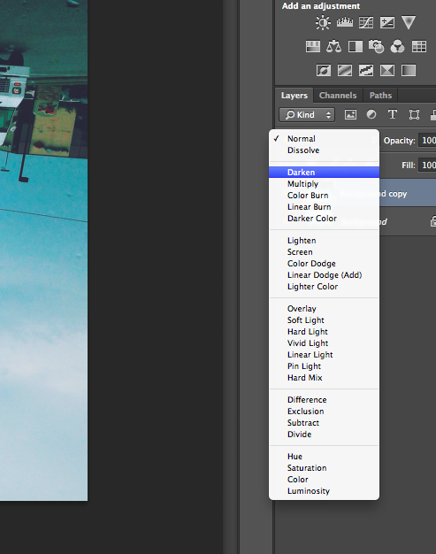Choose Pin Light blend mode

tap(324, 366)
